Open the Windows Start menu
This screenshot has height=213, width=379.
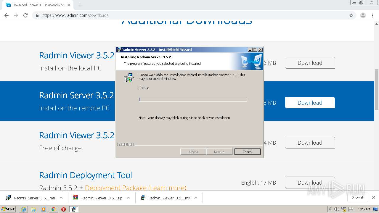[8, 209]
